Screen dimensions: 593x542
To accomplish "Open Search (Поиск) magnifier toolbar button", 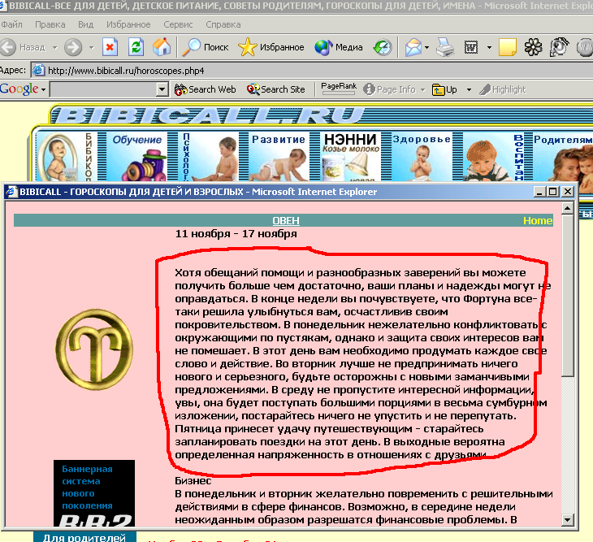I will click(206, 47).
